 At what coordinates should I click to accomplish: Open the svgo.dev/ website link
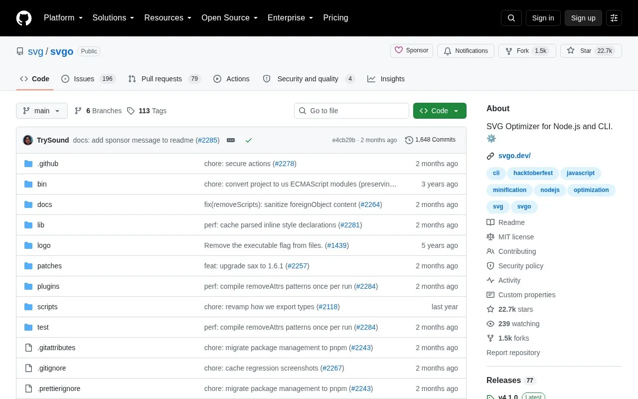[514, 156]
